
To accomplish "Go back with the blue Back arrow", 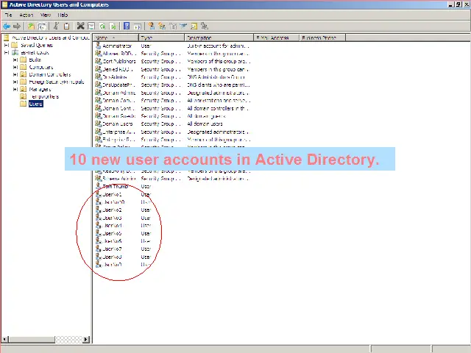I will pos(7,26).
